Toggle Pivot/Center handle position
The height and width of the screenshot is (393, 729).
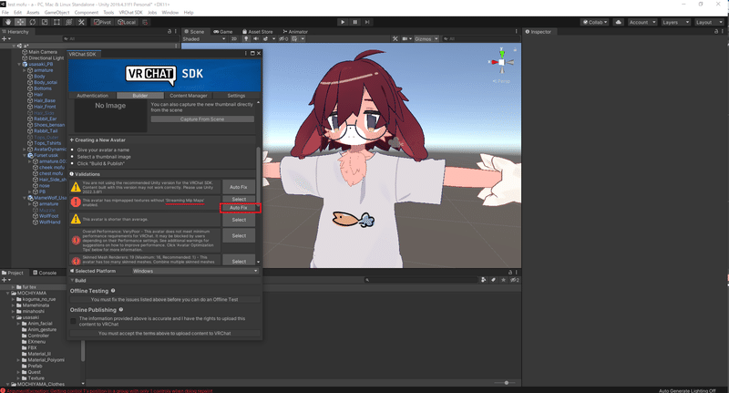(x=102, y=22)
